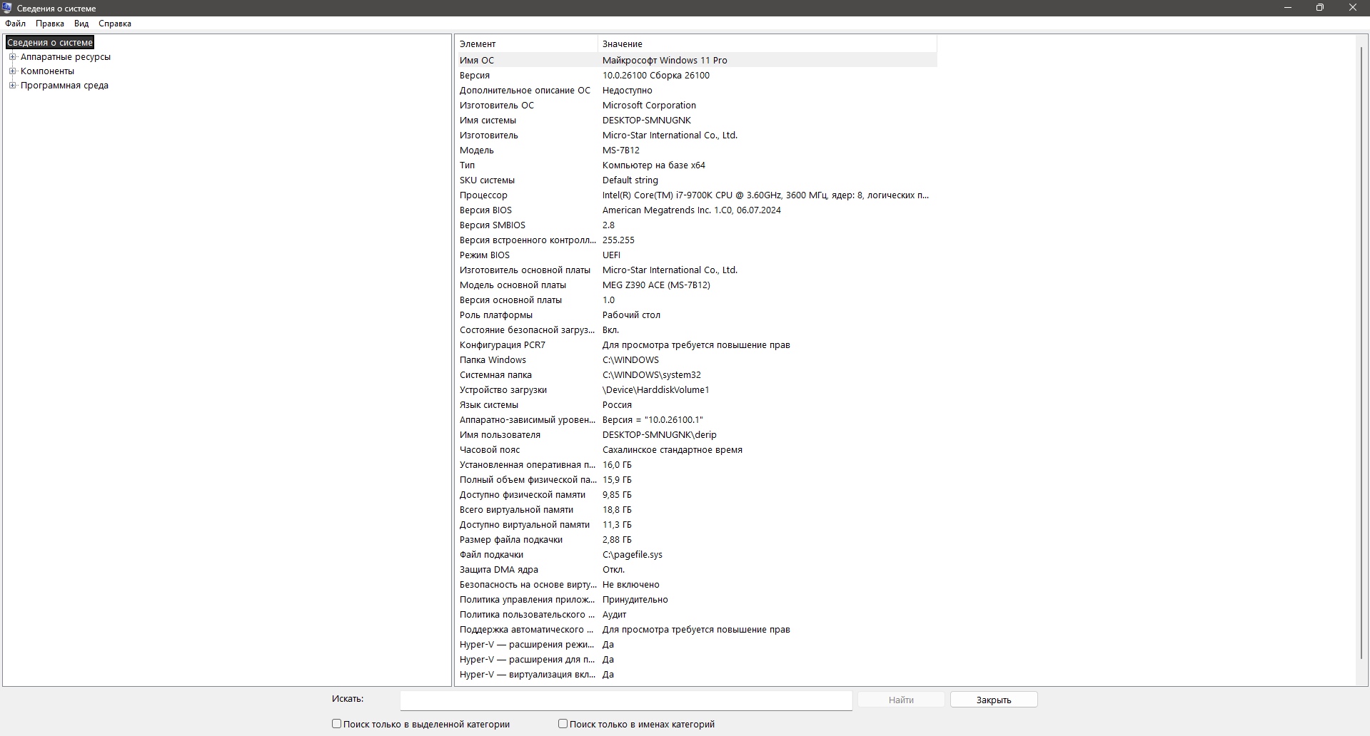Select the Программная среда tree label
Image resolution: width=1370 pixels, height=736 pixels.
click(x=64, y=86)
